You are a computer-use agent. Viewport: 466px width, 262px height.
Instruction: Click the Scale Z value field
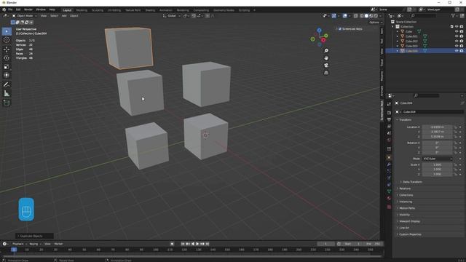[437, 174]
